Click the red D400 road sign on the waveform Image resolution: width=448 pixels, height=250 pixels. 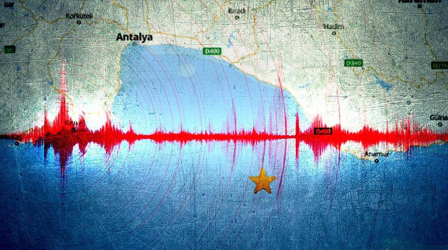[x=323, y=131]
